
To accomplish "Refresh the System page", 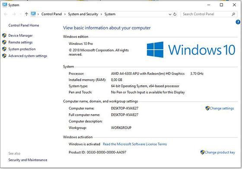I will point(175,14).
